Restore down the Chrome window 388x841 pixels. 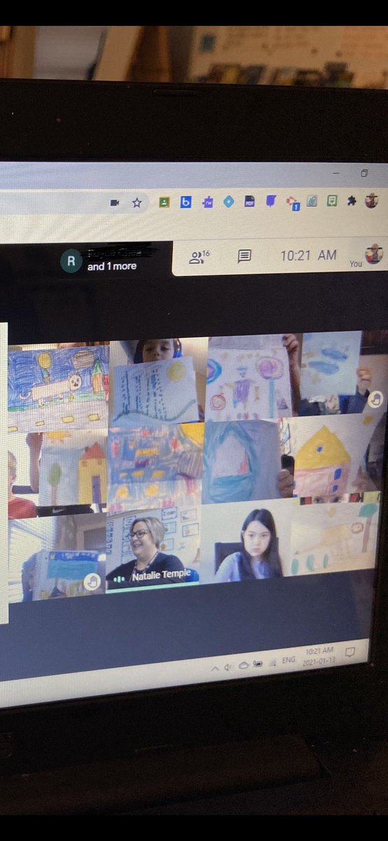(x=364, y=173)
